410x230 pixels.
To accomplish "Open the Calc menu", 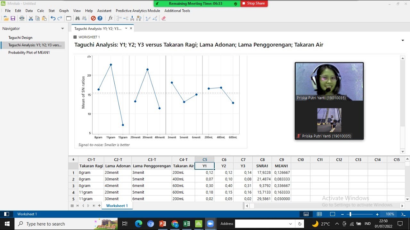I will coord(41,11).
